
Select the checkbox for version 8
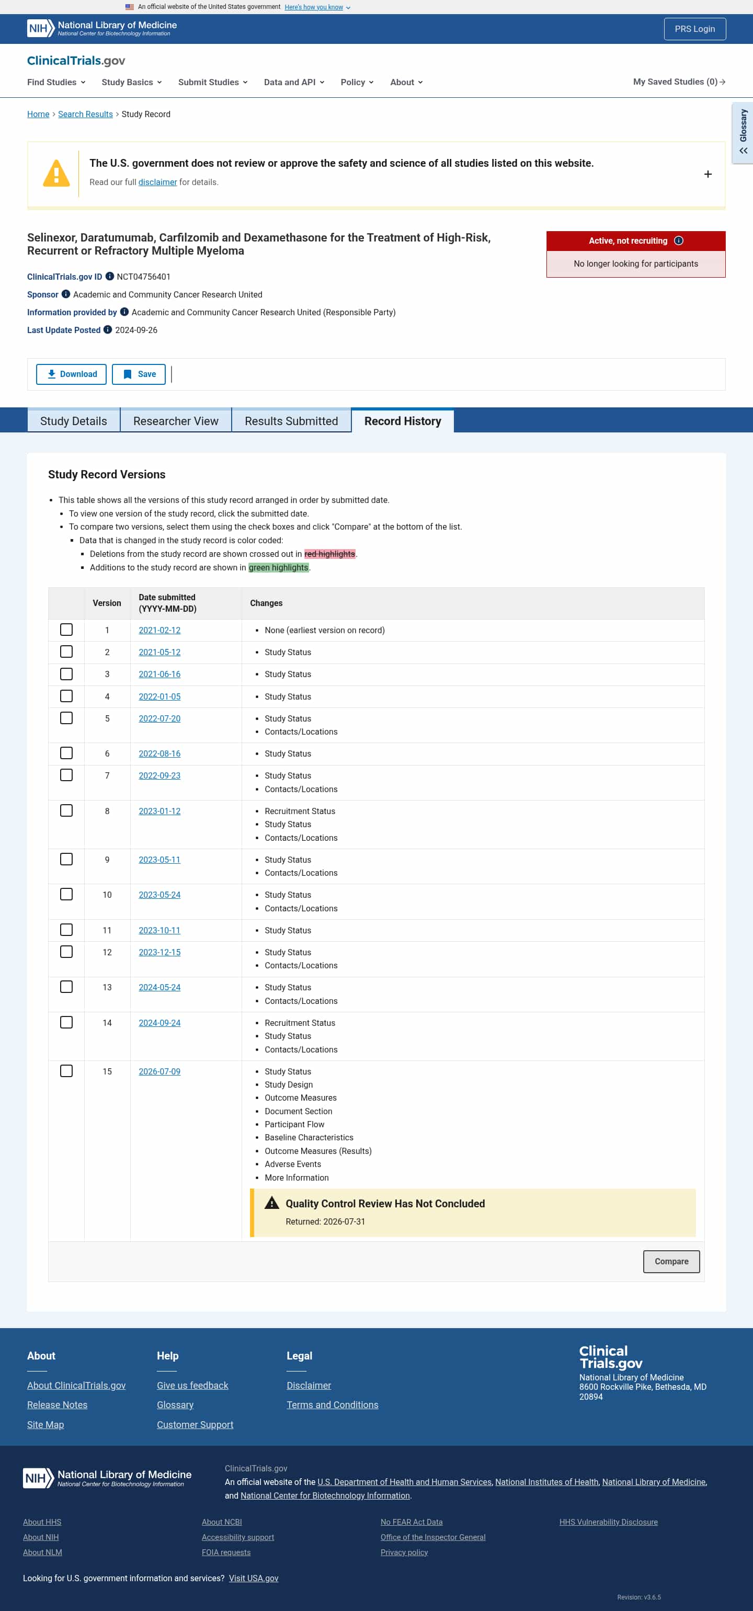pos(66,810)
